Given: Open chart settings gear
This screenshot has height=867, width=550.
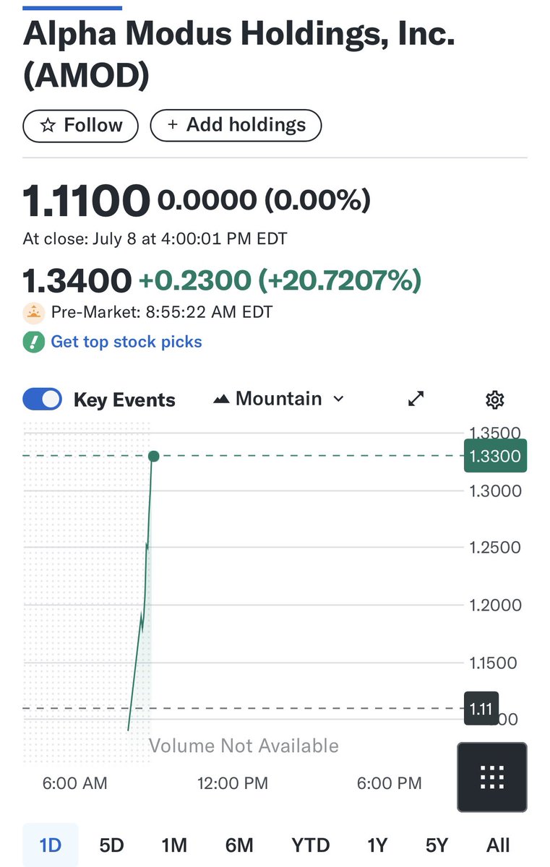Looking at the screenshot, I should click(495, 400).
